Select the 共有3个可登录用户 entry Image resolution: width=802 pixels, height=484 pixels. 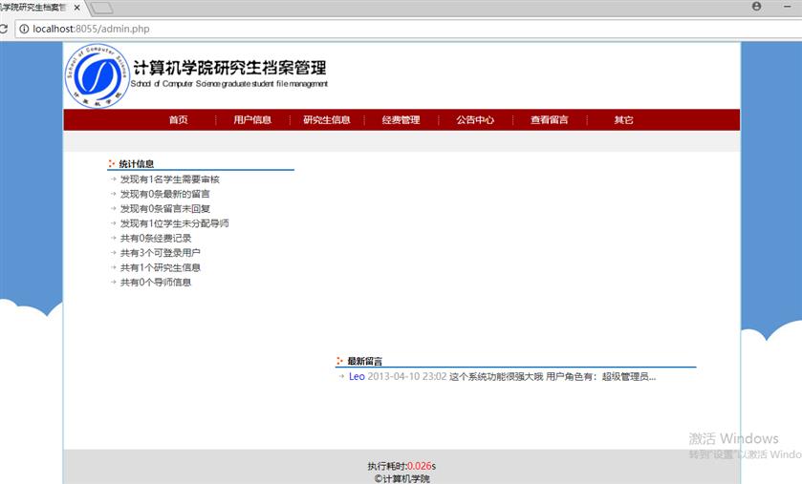click(x=160, y=253)
